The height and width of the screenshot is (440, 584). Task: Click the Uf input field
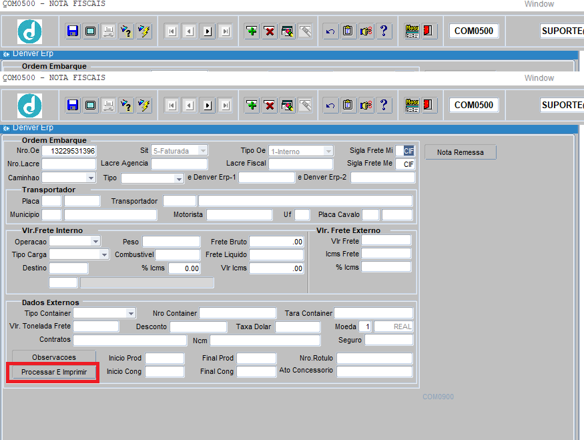(x=302, y=214)
